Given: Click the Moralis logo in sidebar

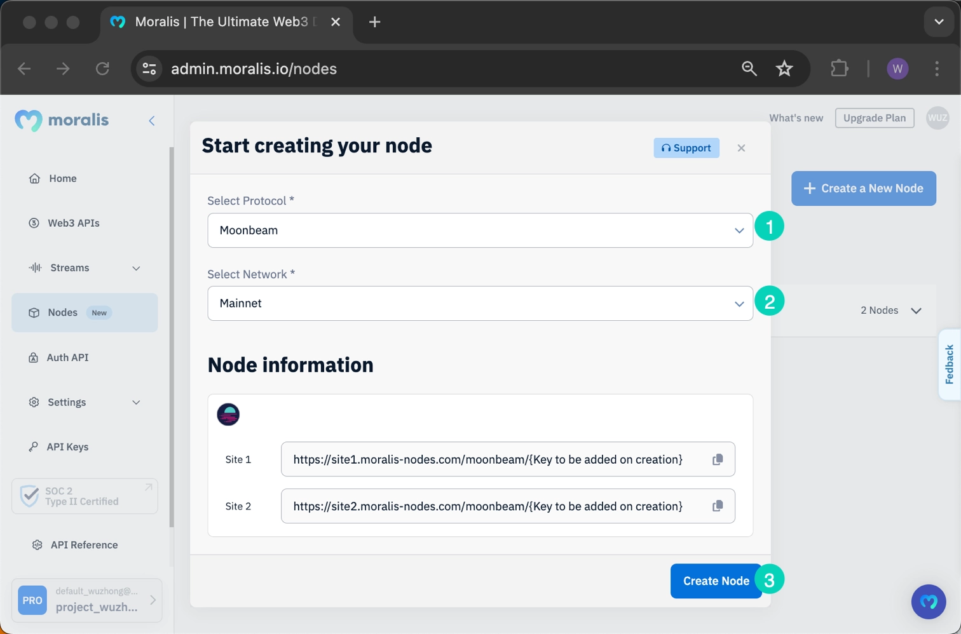Looking at the screenshot, I should tap(62, 120).
